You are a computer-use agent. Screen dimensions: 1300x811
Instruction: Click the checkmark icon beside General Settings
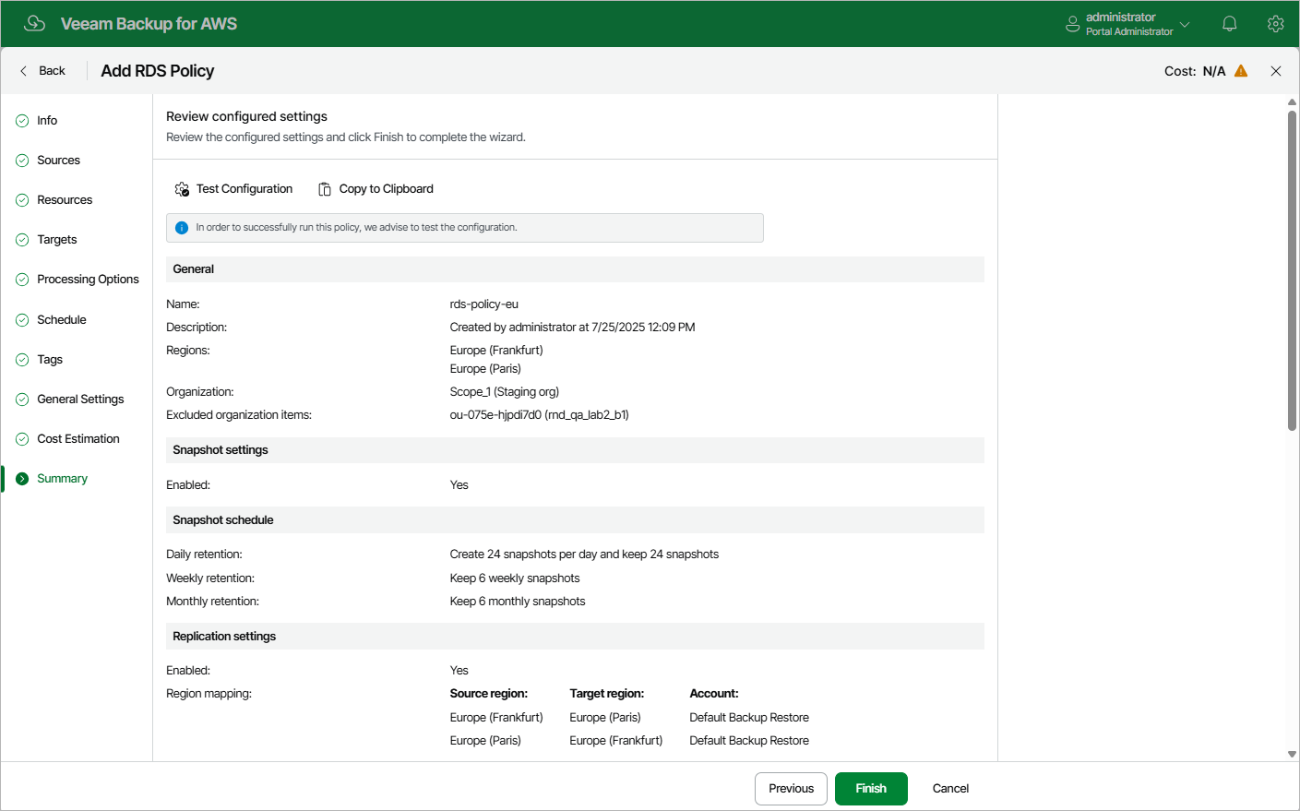tap(22, 400)
